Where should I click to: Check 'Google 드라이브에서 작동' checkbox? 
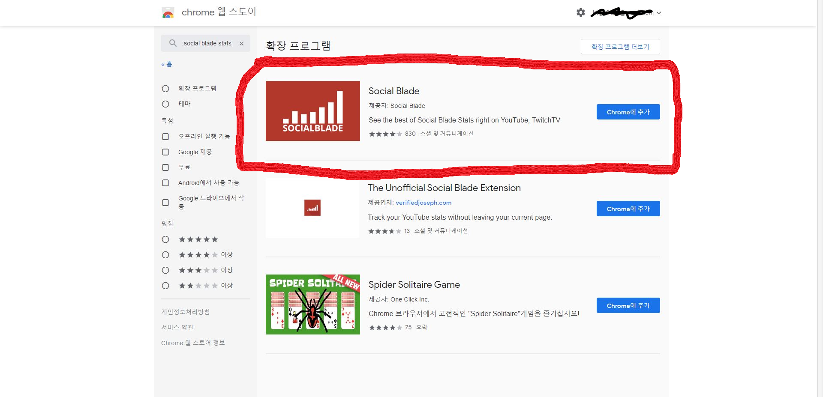(165, 203)
